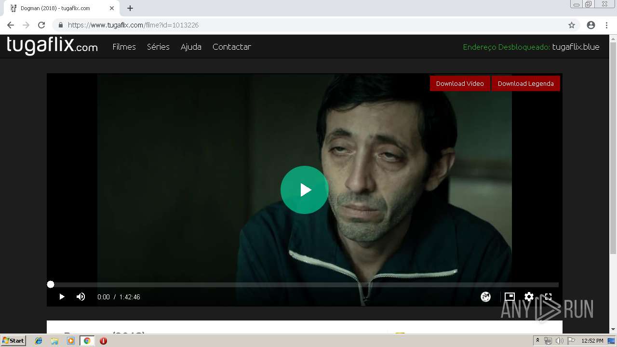Bookmark this page with star icon
Viewport: 617px width, 347px height.
(572, 25)
